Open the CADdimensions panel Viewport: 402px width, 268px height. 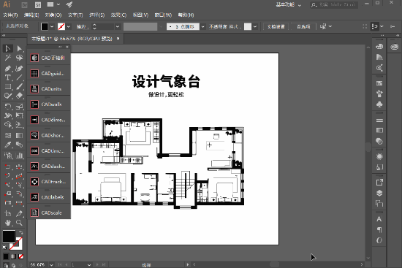pos(49,120)
